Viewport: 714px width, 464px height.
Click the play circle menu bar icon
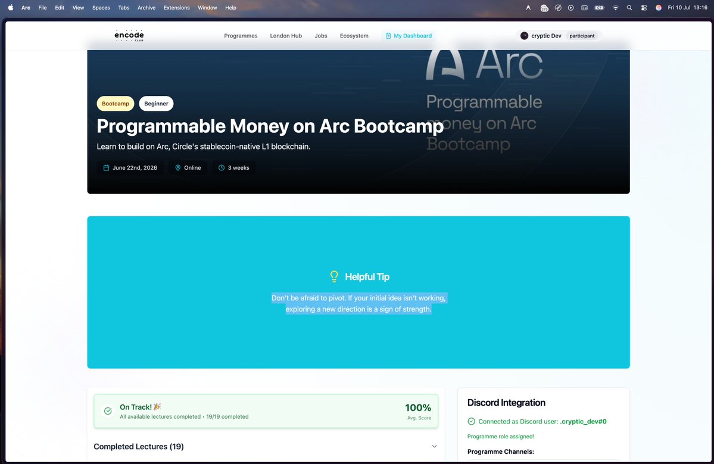(570, 8)
